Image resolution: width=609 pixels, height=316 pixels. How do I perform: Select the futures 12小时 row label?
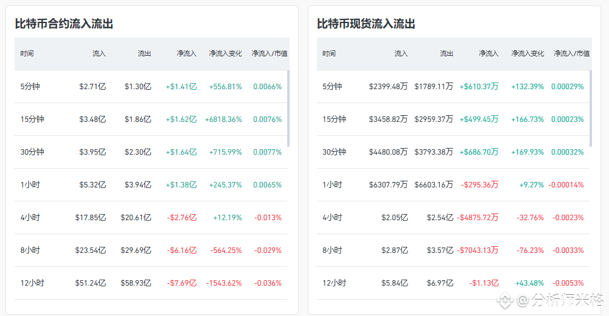(x=32, y=283)
